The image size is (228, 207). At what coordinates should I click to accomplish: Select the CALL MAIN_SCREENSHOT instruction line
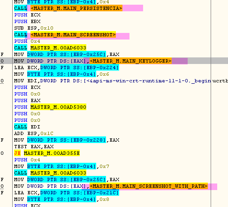point(72,35)
